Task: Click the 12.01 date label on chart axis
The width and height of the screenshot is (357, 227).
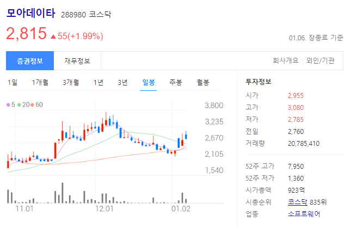Action: click(104, 209)
